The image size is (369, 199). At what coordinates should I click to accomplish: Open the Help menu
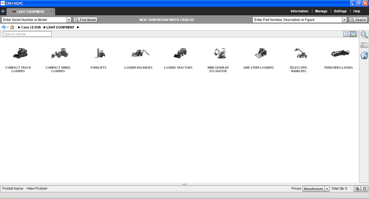(357, 11)
